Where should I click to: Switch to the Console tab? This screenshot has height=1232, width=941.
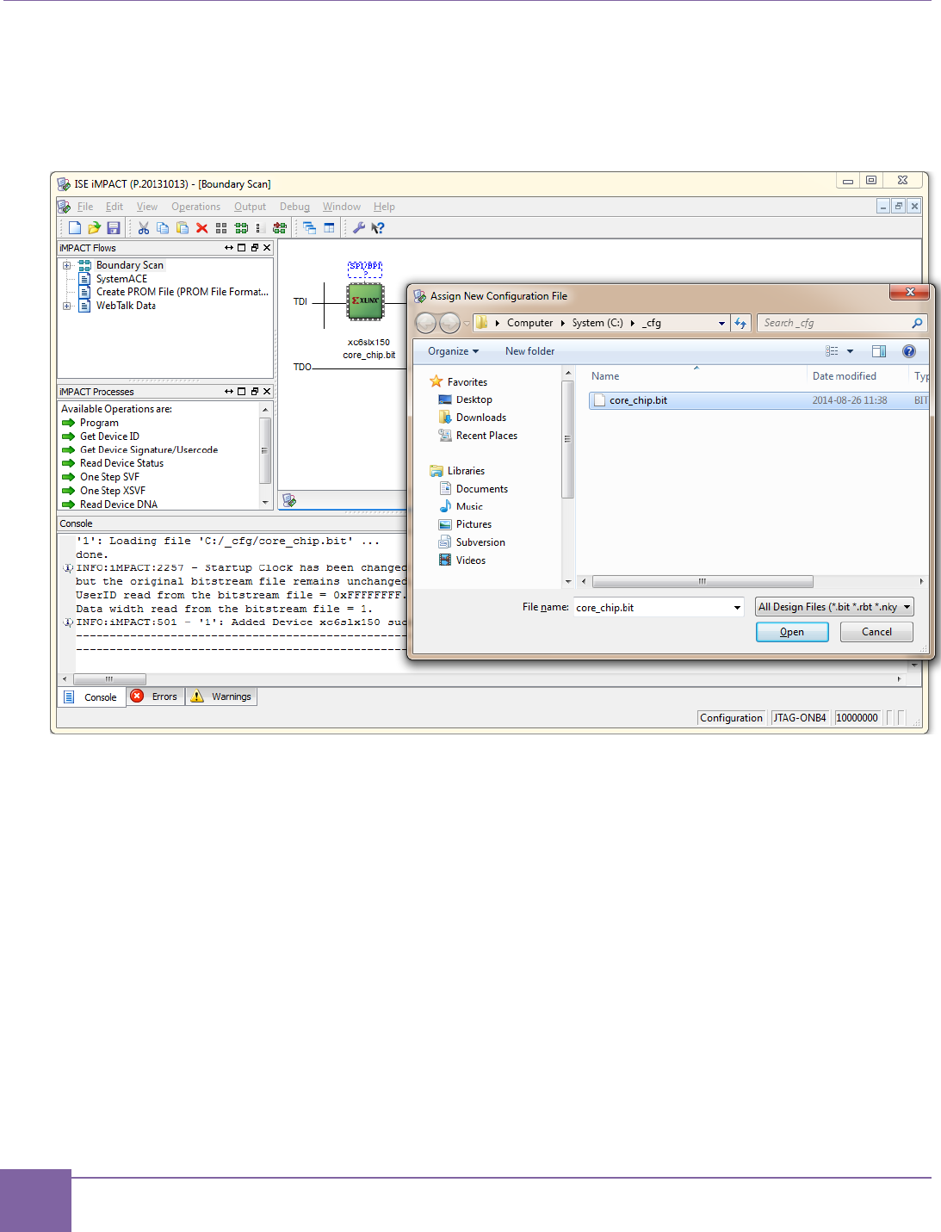[92, 697]
